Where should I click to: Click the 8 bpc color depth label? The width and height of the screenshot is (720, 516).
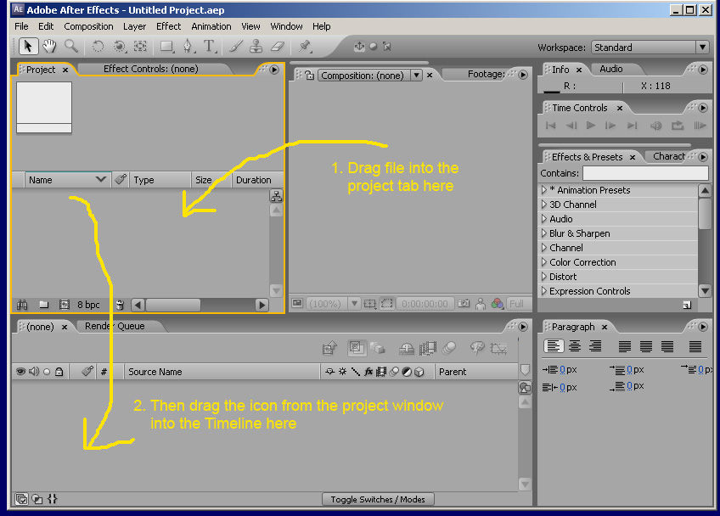click(x=88, y=305)
